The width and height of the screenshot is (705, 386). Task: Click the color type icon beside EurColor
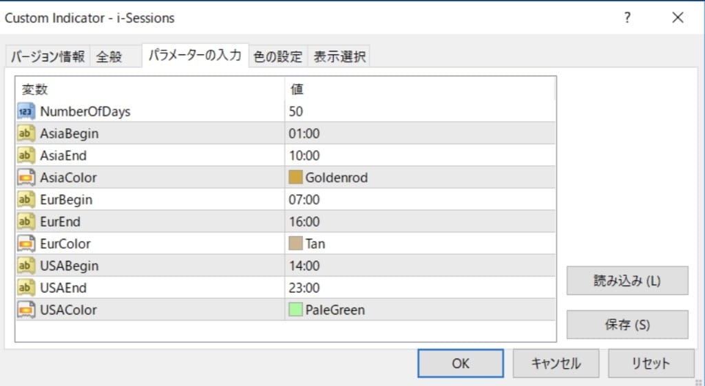26,244
